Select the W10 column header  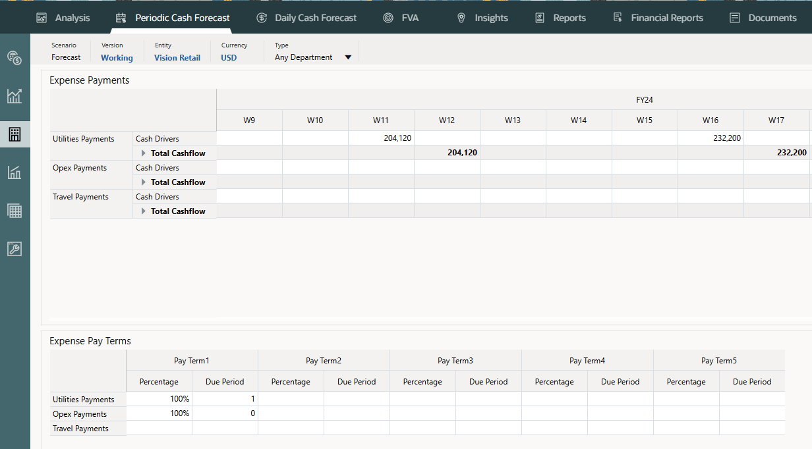315,120
